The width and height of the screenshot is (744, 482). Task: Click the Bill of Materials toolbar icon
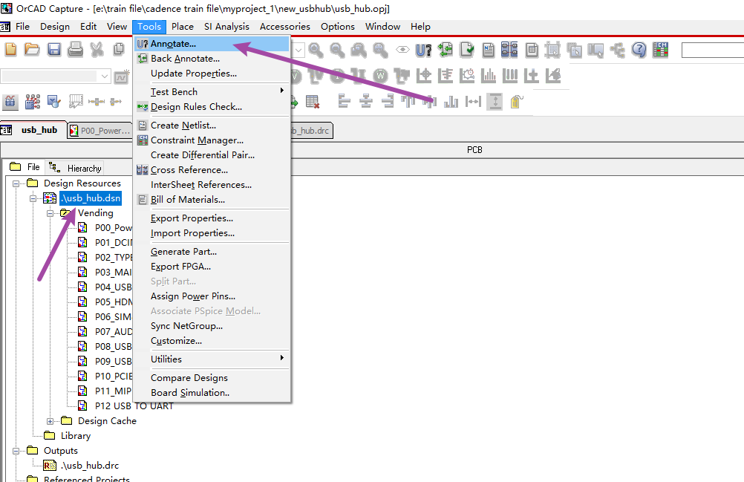pyautogui.click(x=532, y=49)
